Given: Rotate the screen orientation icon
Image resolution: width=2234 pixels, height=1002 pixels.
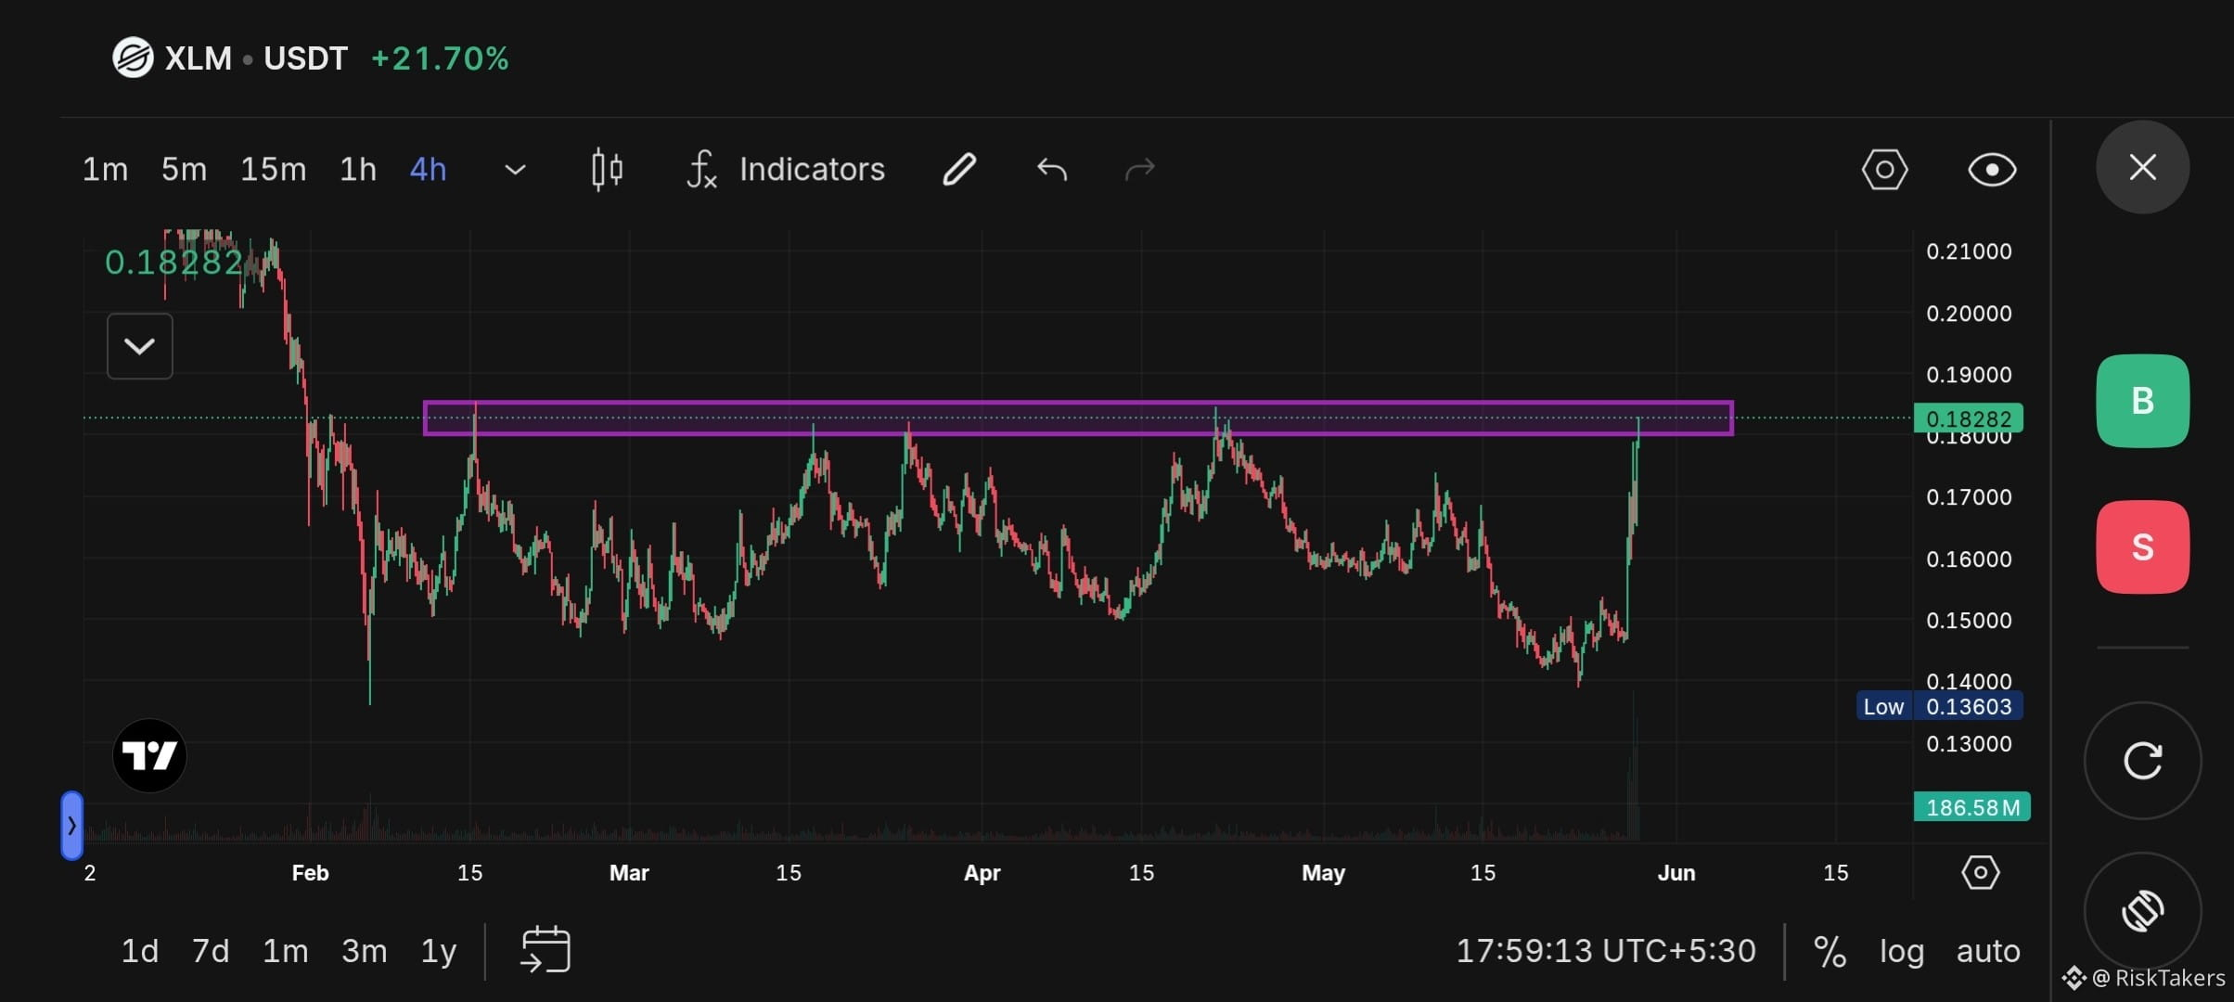Looking at the screenshot, I should pyautogui.click(x=2142, y=911).
